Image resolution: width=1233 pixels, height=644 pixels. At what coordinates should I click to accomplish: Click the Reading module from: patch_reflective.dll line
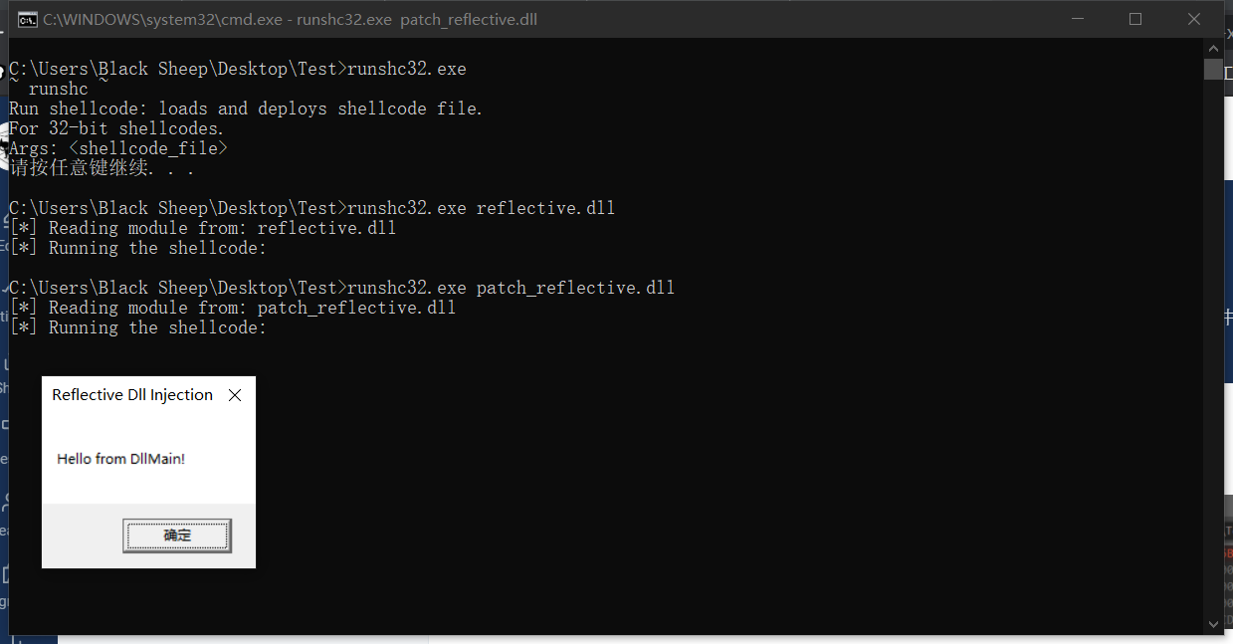(232, 308)
